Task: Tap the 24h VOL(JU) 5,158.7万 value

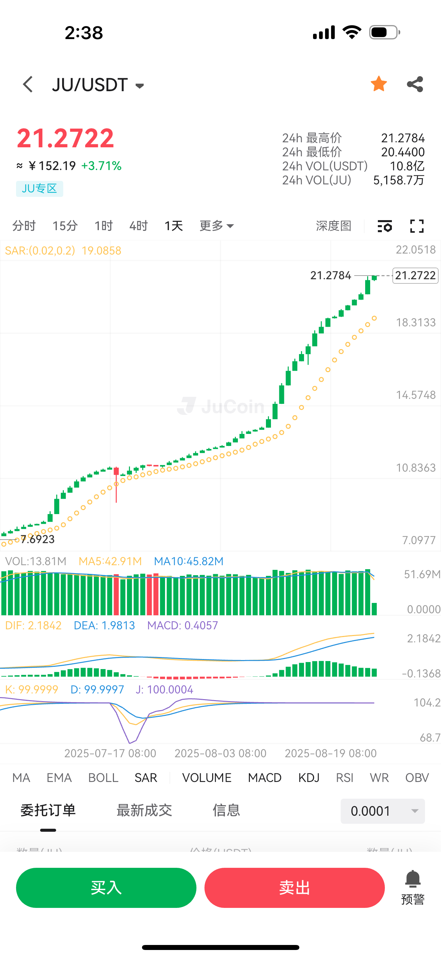Action: pos(399,180)
